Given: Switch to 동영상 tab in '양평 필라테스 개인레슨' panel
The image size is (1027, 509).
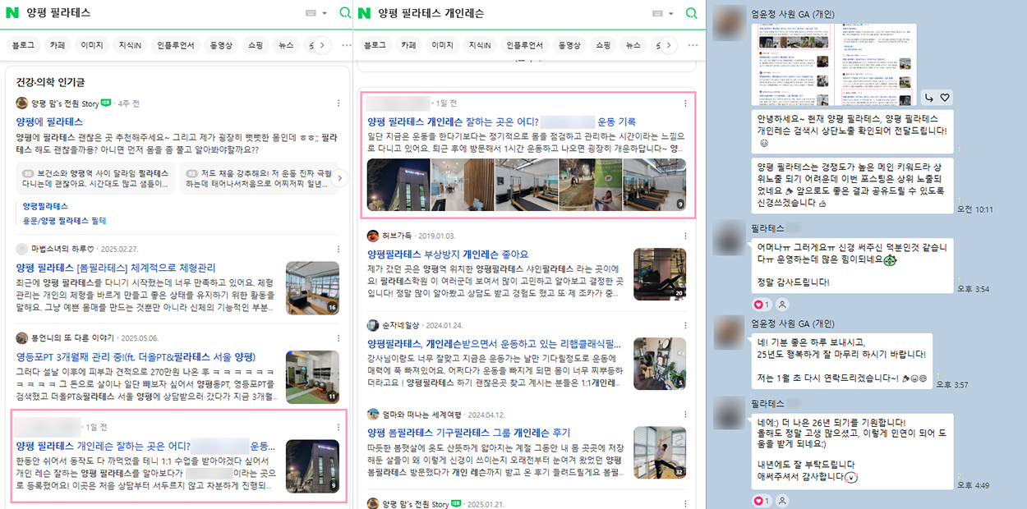Looking at the screenshot, I should 569,45.
